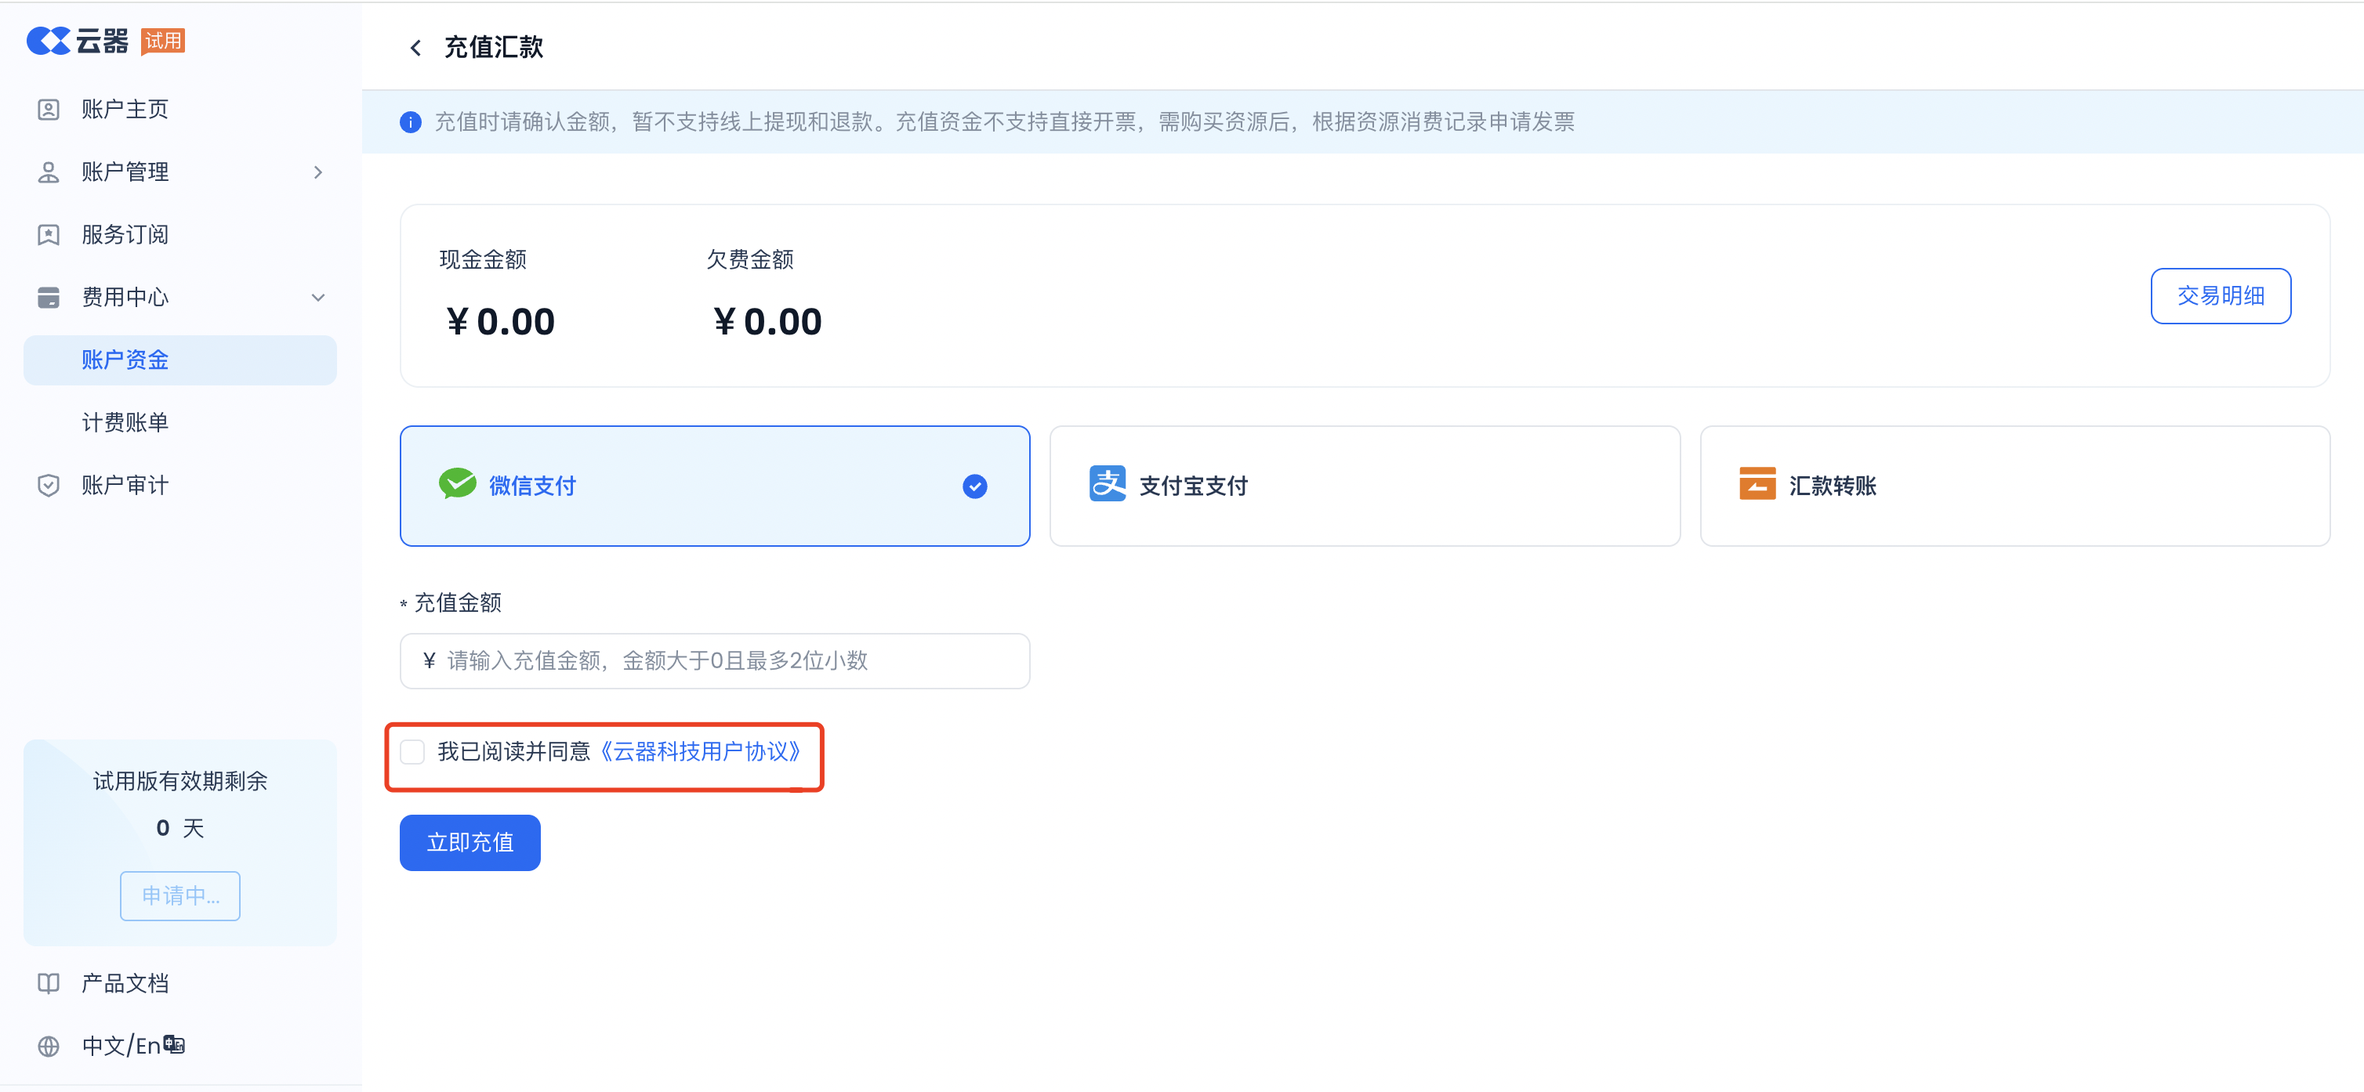Open 计费账单 menu item
The height and width of the screenshot is (1092, 2364).
click(x=125, y=423)
